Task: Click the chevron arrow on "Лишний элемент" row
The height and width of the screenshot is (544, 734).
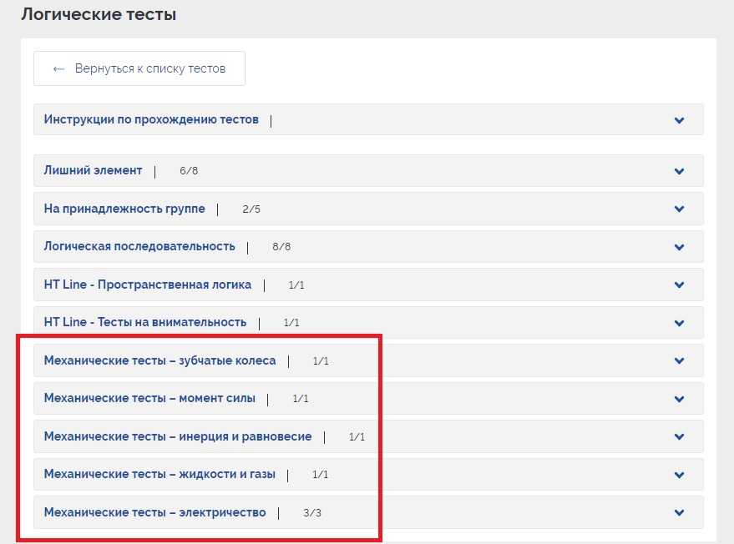Action: click(x=679, y=171)
